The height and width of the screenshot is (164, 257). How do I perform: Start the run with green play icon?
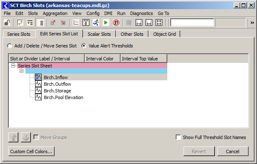coord(106,22)
